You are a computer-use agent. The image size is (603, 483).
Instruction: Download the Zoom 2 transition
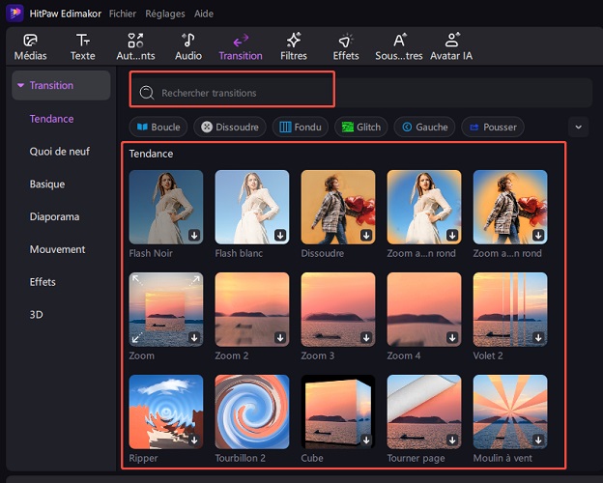tap(280, 337)
